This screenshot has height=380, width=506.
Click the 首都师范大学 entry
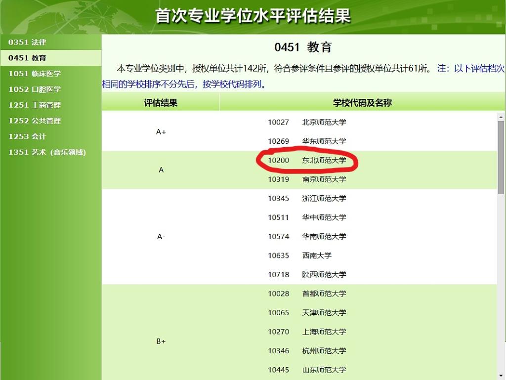point(324,294)
